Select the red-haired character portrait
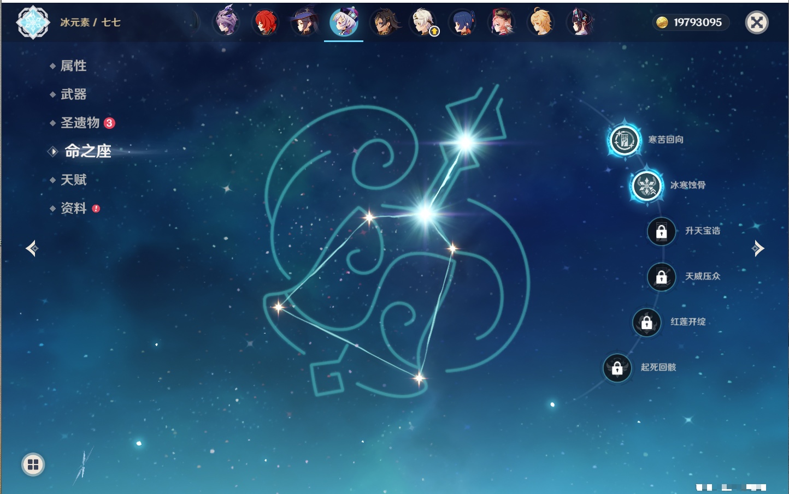This screenshot has width=789, height=494. pos(265,22)
